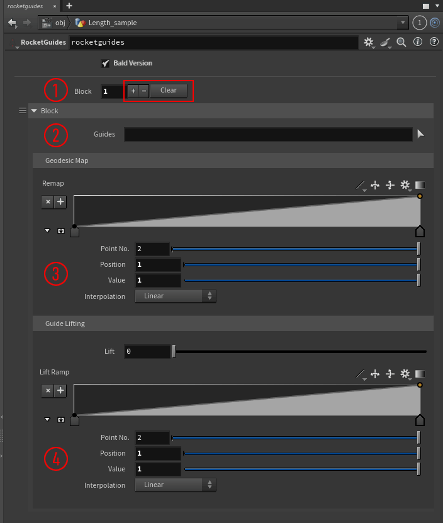Screen dimensions: 443x523
Task: Click pane maximize square at top right
Action: click(x=426, y=6)
